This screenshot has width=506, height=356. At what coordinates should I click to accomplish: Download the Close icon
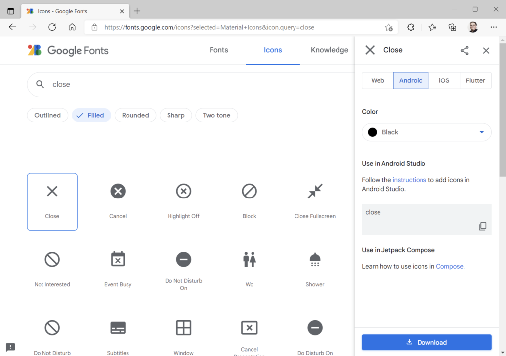(426, 342)
